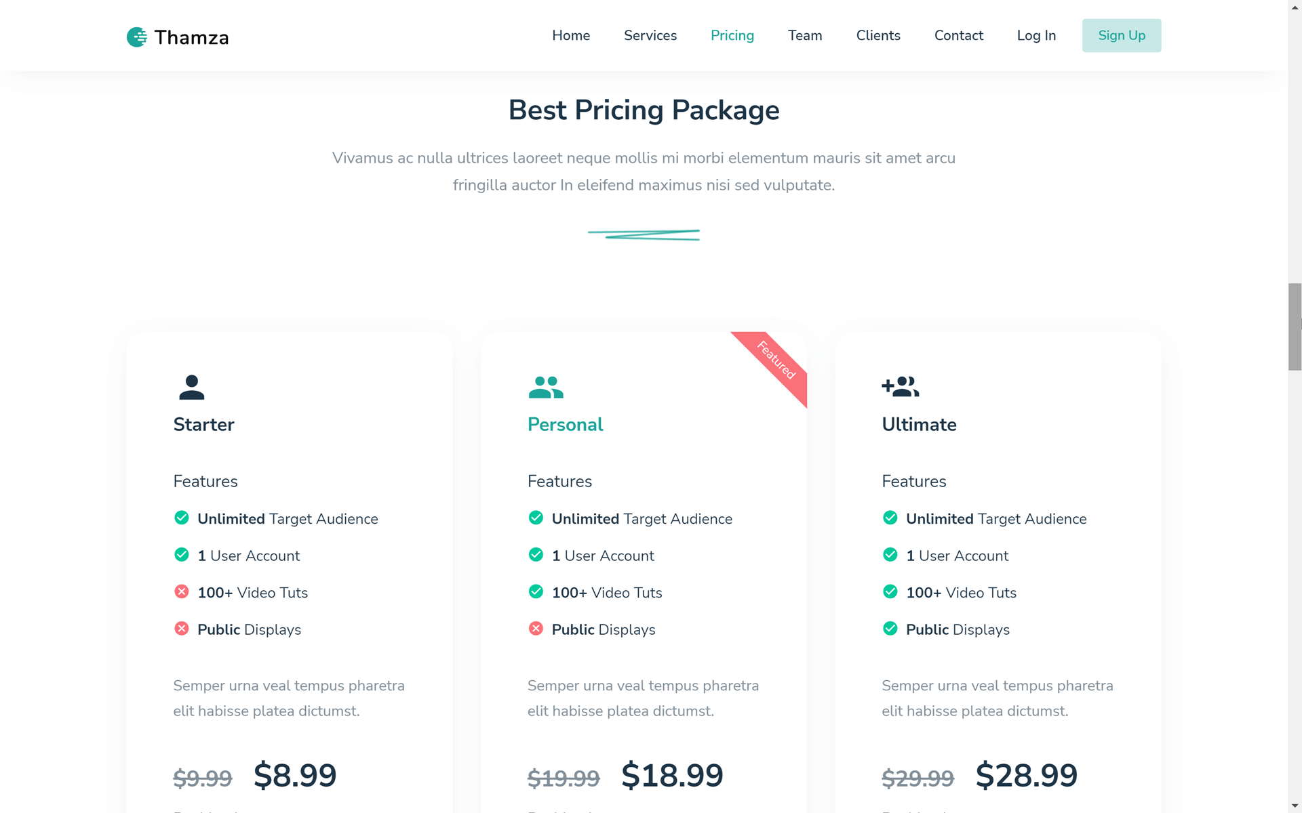The image size is (1302, 813).
Task: Click the Thamza logo icon
Action: 136,37
